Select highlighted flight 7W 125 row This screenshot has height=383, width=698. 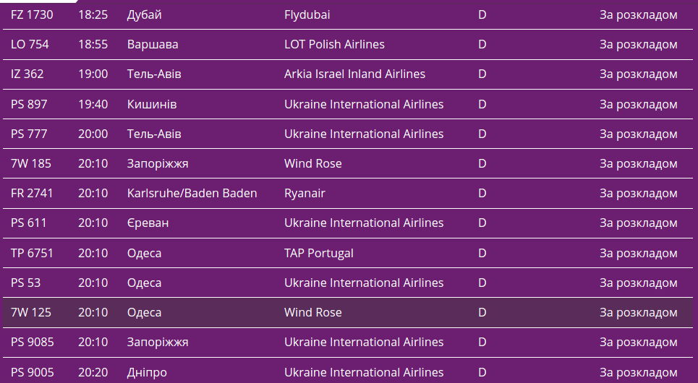31,312
